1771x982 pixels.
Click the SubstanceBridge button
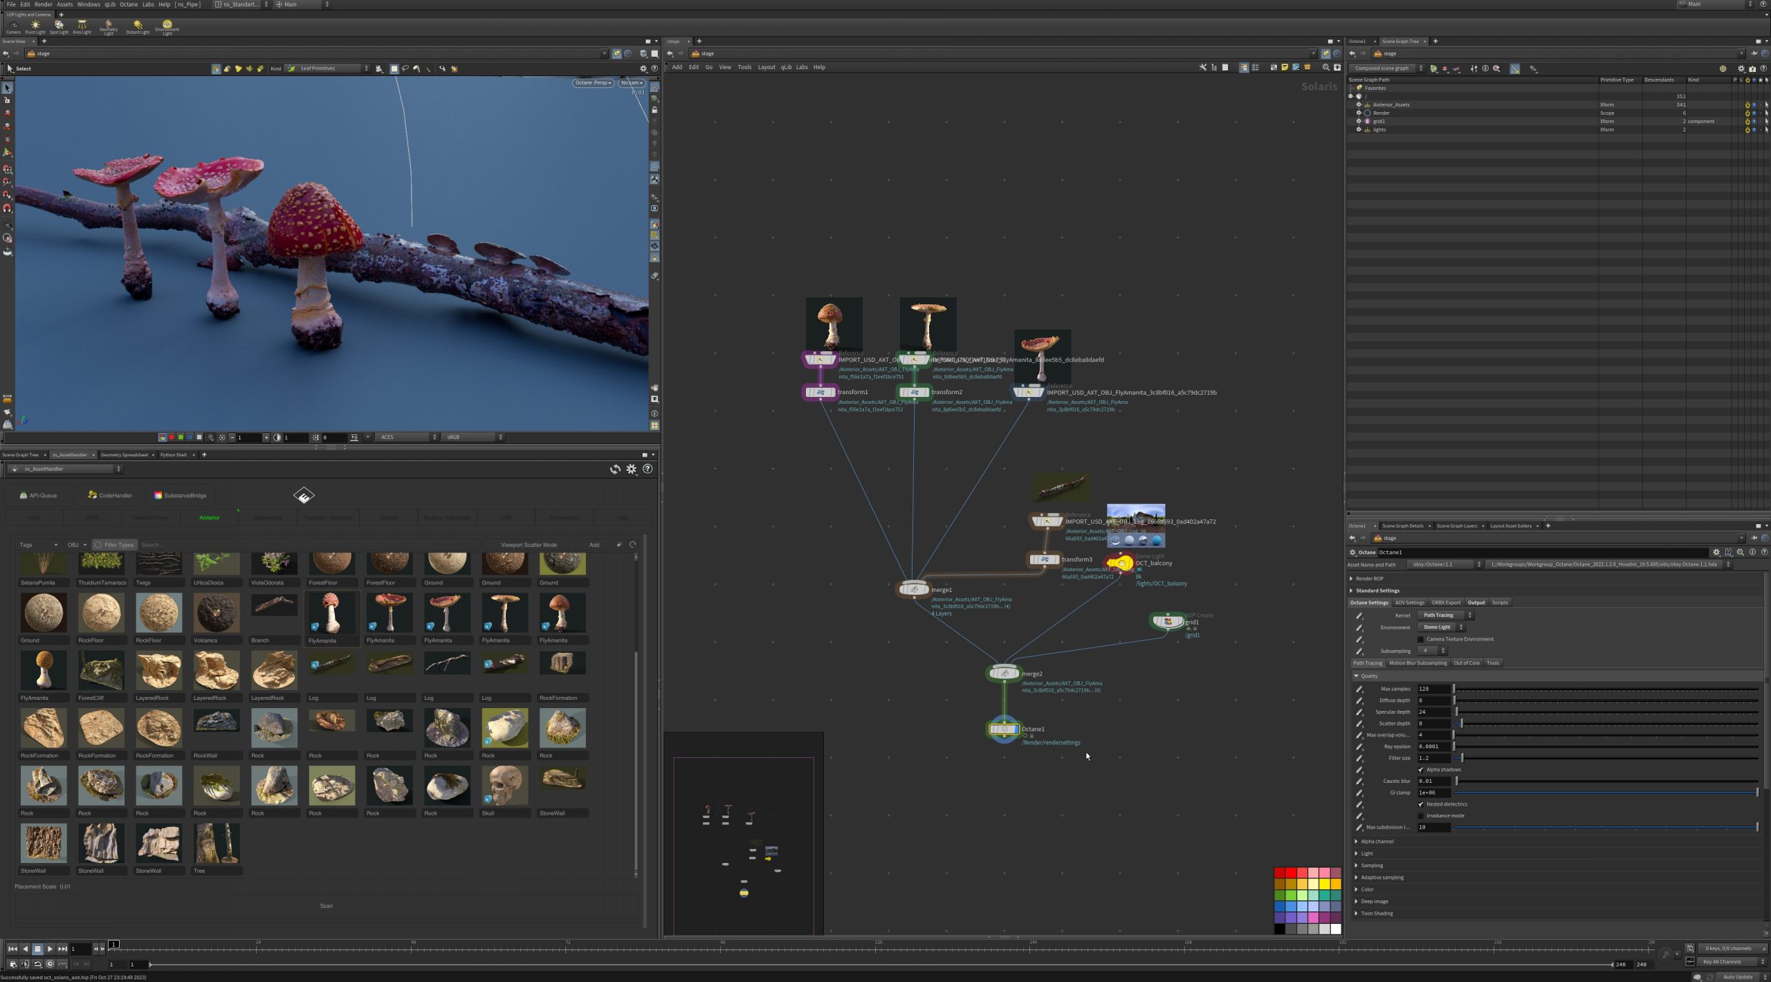(x=180, y=495)
